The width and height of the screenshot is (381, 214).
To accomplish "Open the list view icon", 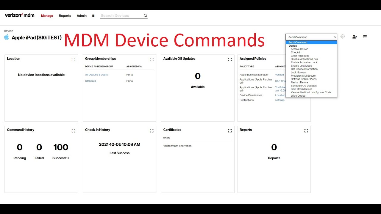I will (365, 37).
